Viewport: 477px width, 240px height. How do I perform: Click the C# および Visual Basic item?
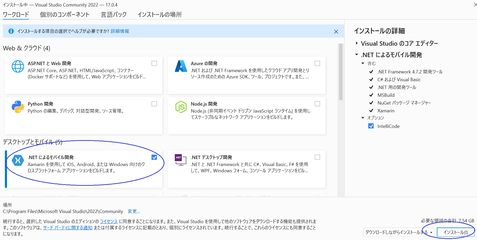click(399, 80)
